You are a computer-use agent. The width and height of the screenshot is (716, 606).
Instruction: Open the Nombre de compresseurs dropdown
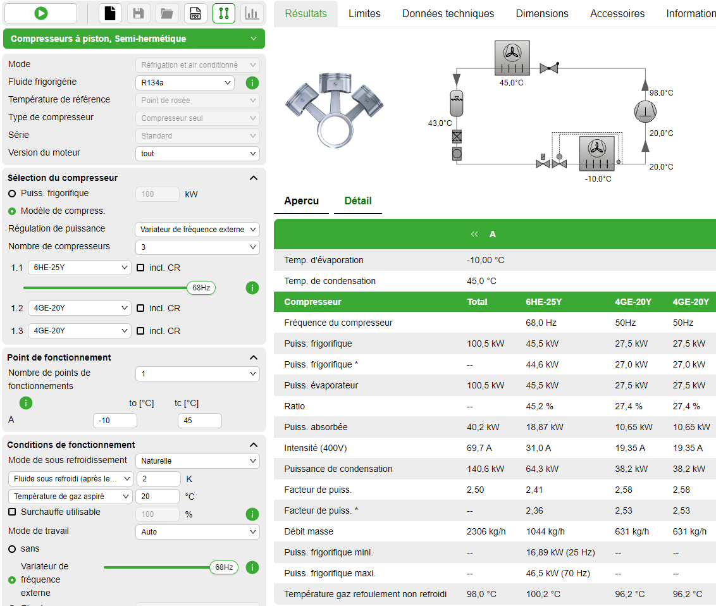(197, 247)
